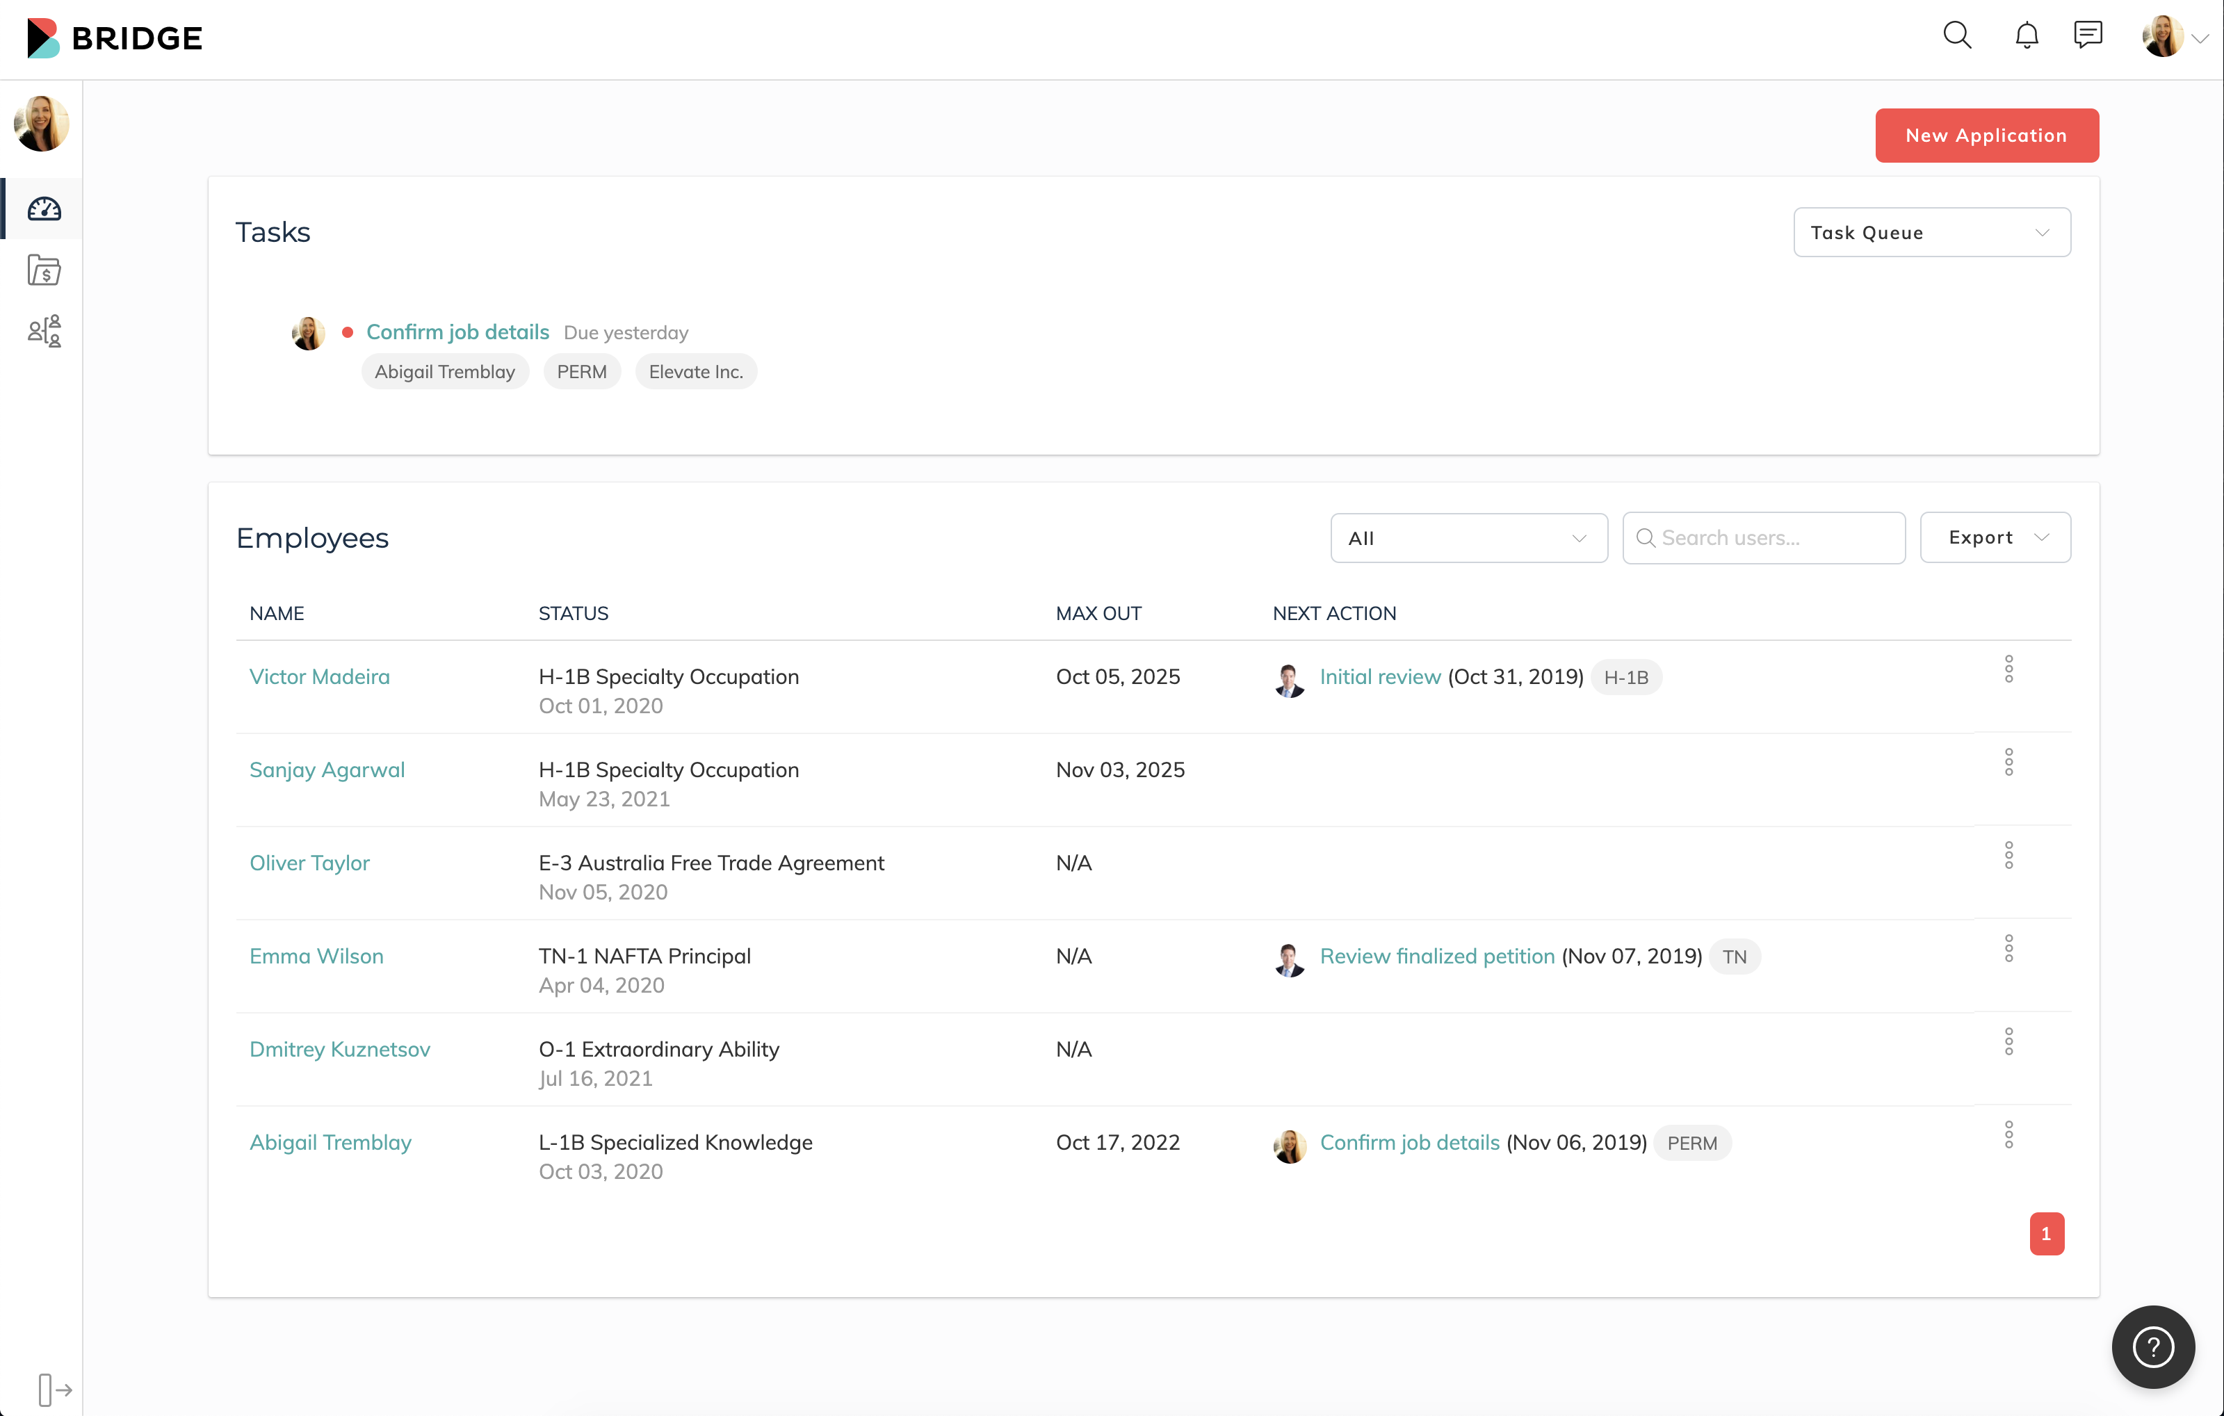
Task: Open the more options menu for Victor Madeira
Action: [x=2008, y=669]
